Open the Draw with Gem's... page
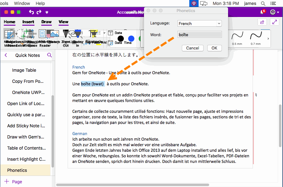This screenshot has width=283, height=187. click(25, 137)
